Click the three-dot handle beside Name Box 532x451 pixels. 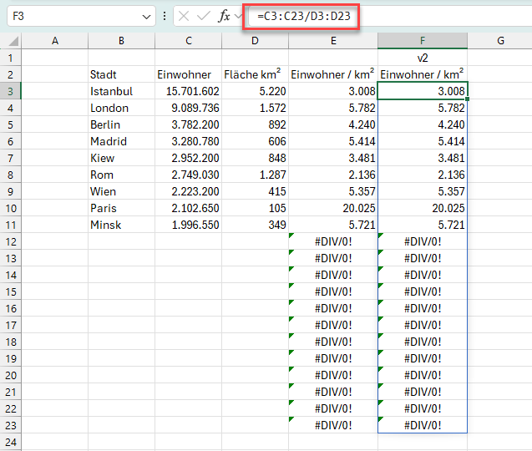tap(165, 16)
